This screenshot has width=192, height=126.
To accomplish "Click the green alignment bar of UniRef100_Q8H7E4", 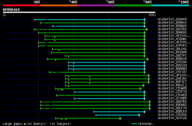I will (95, 102).
